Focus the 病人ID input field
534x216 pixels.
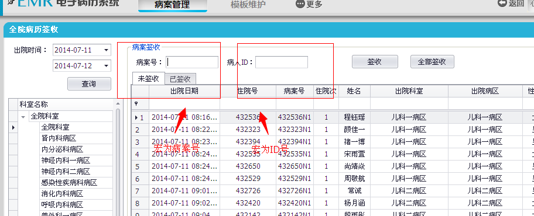pyautogui.click(x=282, y=62)
